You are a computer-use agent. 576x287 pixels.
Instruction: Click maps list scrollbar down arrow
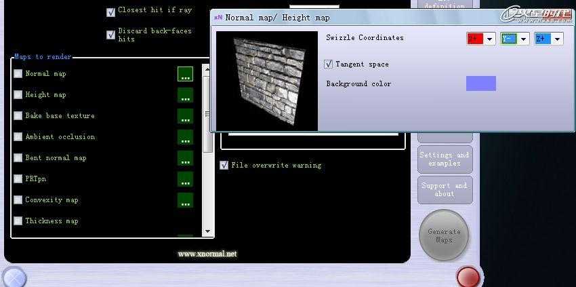(x=207, y=231)
